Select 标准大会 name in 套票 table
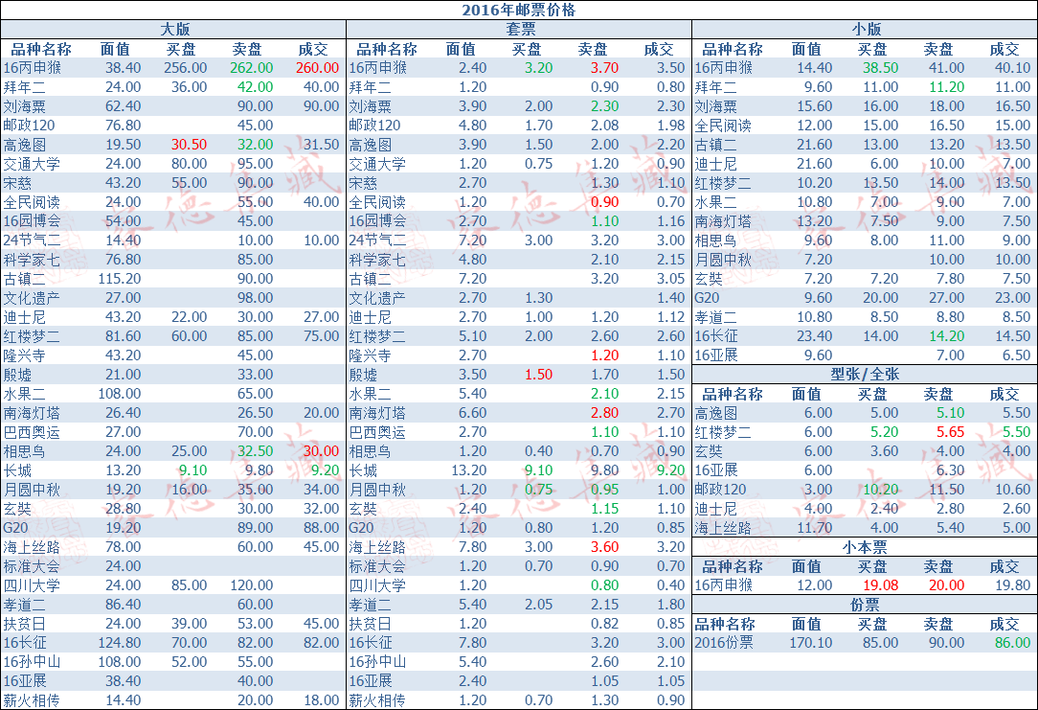This screenshot has height=710, width=1038. click(x=377, y=566)
